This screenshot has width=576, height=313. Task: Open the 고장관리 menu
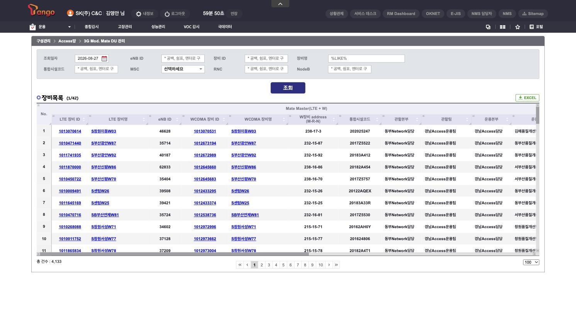click(125, 27)
